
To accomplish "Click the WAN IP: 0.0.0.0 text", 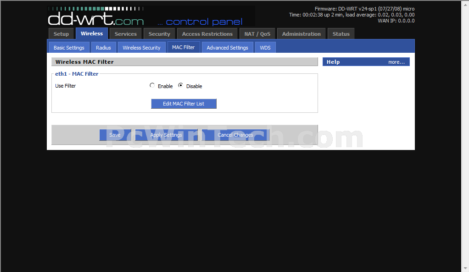I will coord(396,21).
